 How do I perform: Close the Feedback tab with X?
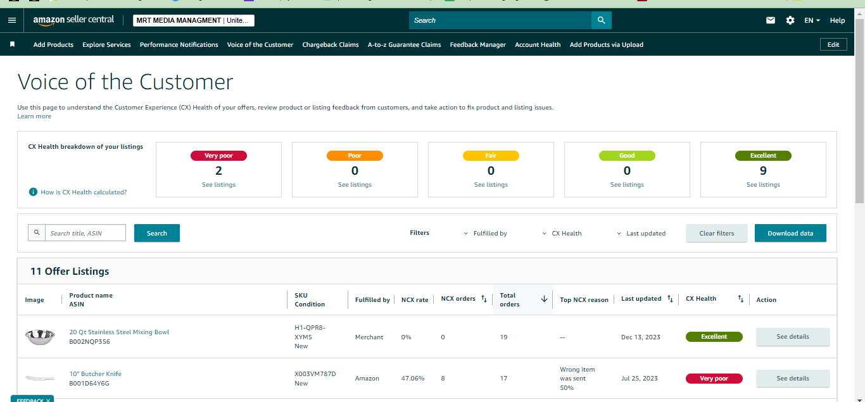point(48,400)
